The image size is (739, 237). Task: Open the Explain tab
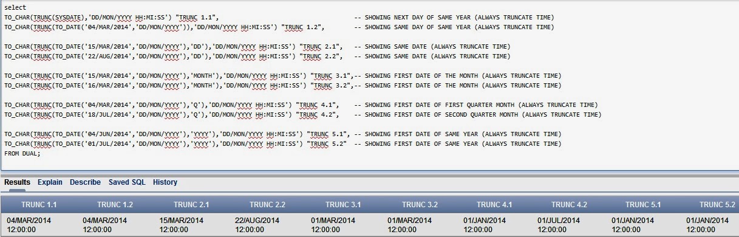[50, 182]
